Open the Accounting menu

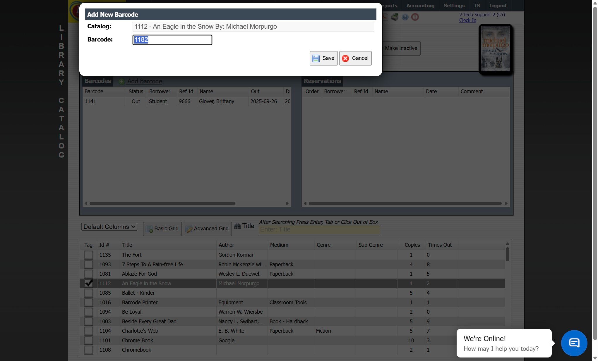[x=420, y=6]
